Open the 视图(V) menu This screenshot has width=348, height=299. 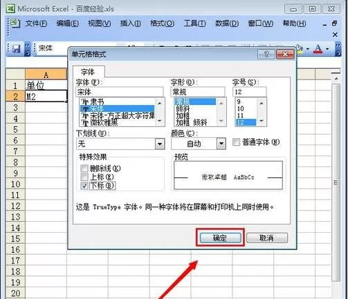[x=100, y=23]
